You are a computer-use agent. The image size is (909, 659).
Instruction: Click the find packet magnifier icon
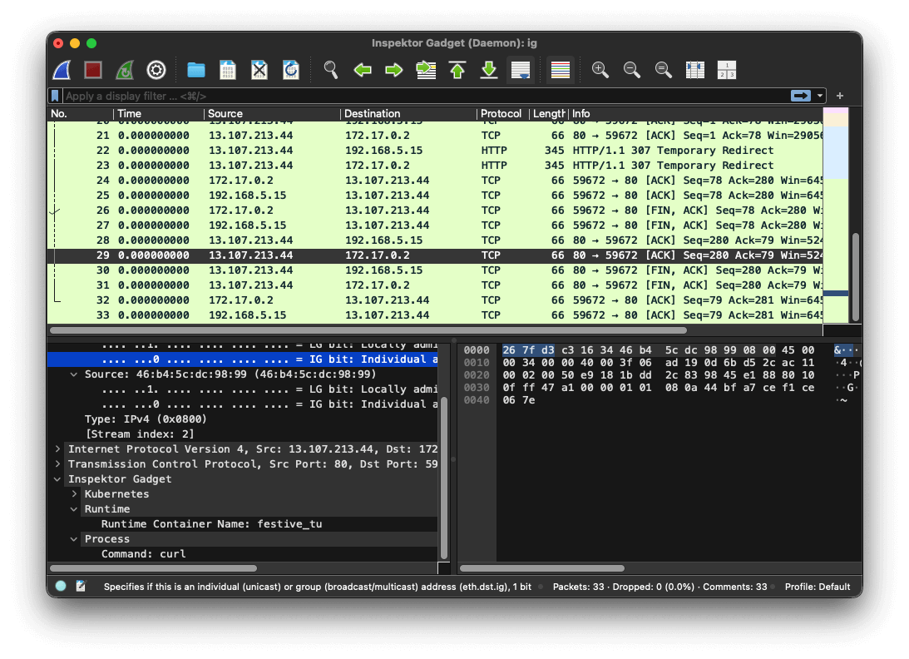331,70
